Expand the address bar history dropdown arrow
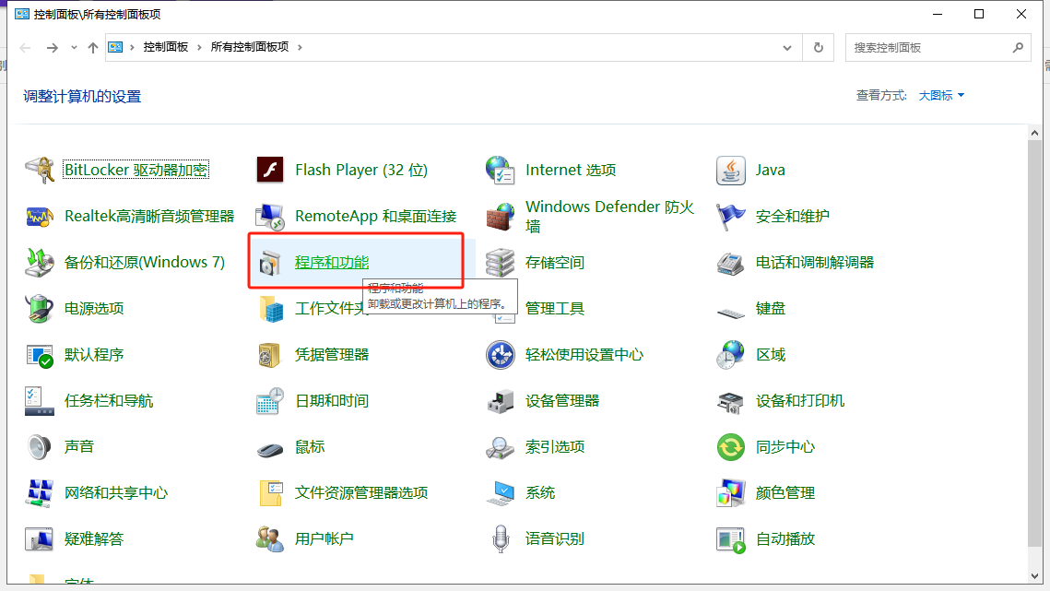The image size is (1050, 591). (x=787, y=48)
